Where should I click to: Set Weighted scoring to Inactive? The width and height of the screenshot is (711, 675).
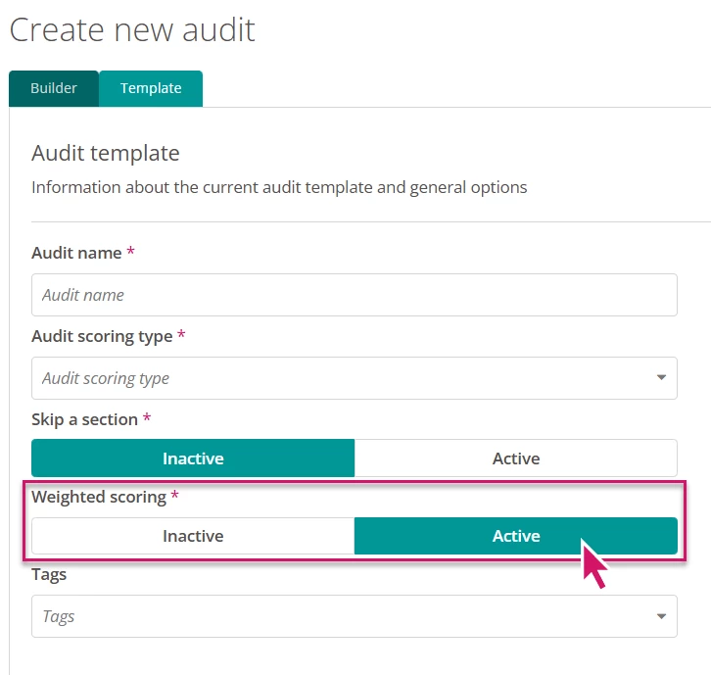[x=193, y=536]
